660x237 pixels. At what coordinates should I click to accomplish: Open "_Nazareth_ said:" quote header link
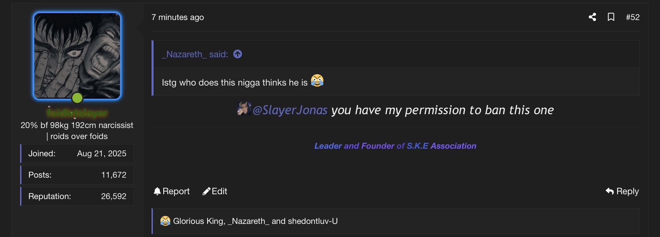tap(195, 54)
